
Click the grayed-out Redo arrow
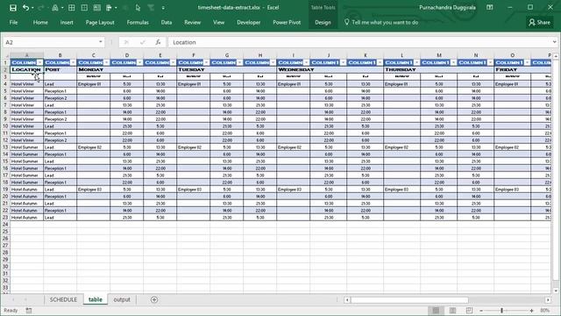(x=40, y=8)
